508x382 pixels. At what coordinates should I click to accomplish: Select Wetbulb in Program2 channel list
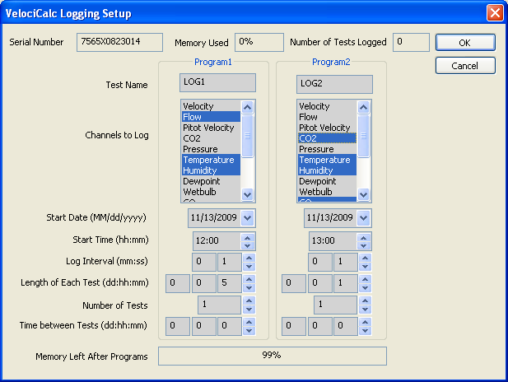click(327, 192)
